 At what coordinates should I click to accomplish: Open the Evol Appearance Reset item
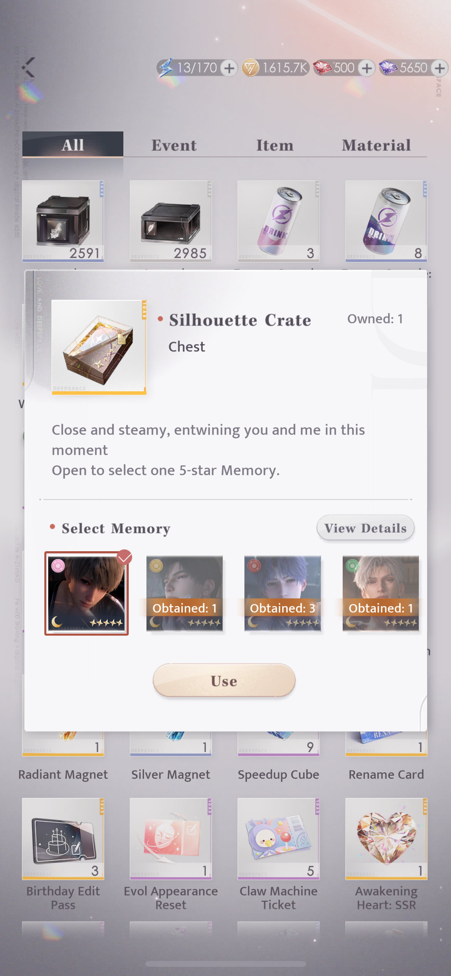171,838
